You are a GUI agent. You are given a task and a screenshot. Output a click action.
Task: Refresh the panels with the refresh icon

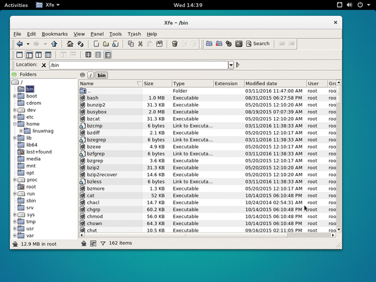tap(81, 44)
